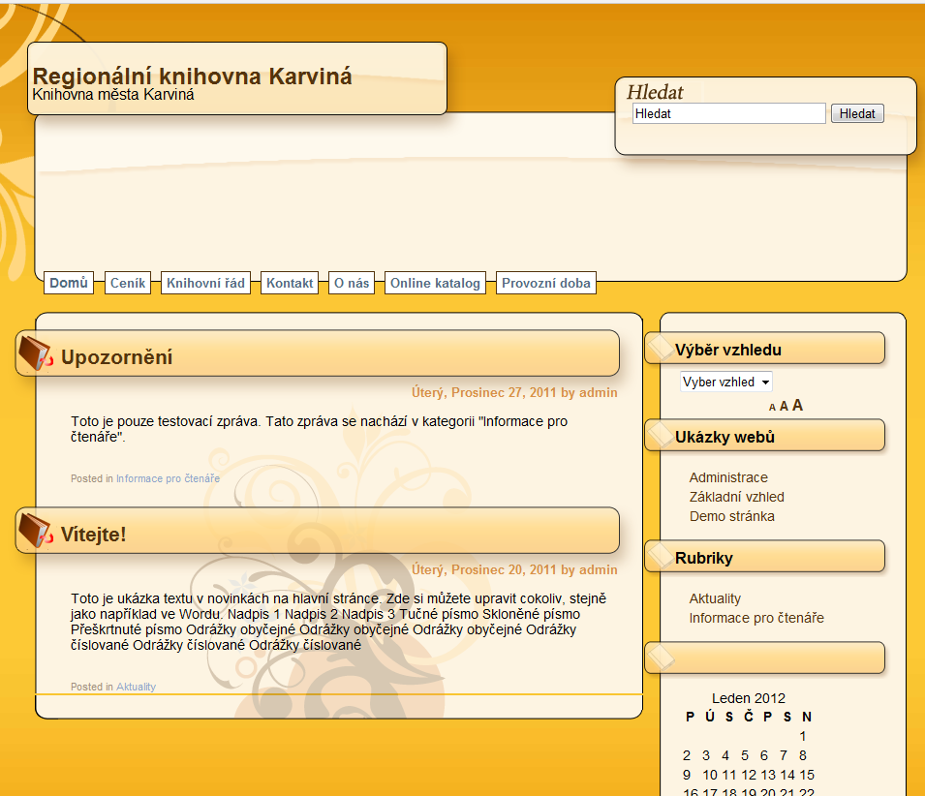Viewport: 925px width, 796px height.
Task: Click the Leden 2012 calendar caption
Action: point(749,698)
